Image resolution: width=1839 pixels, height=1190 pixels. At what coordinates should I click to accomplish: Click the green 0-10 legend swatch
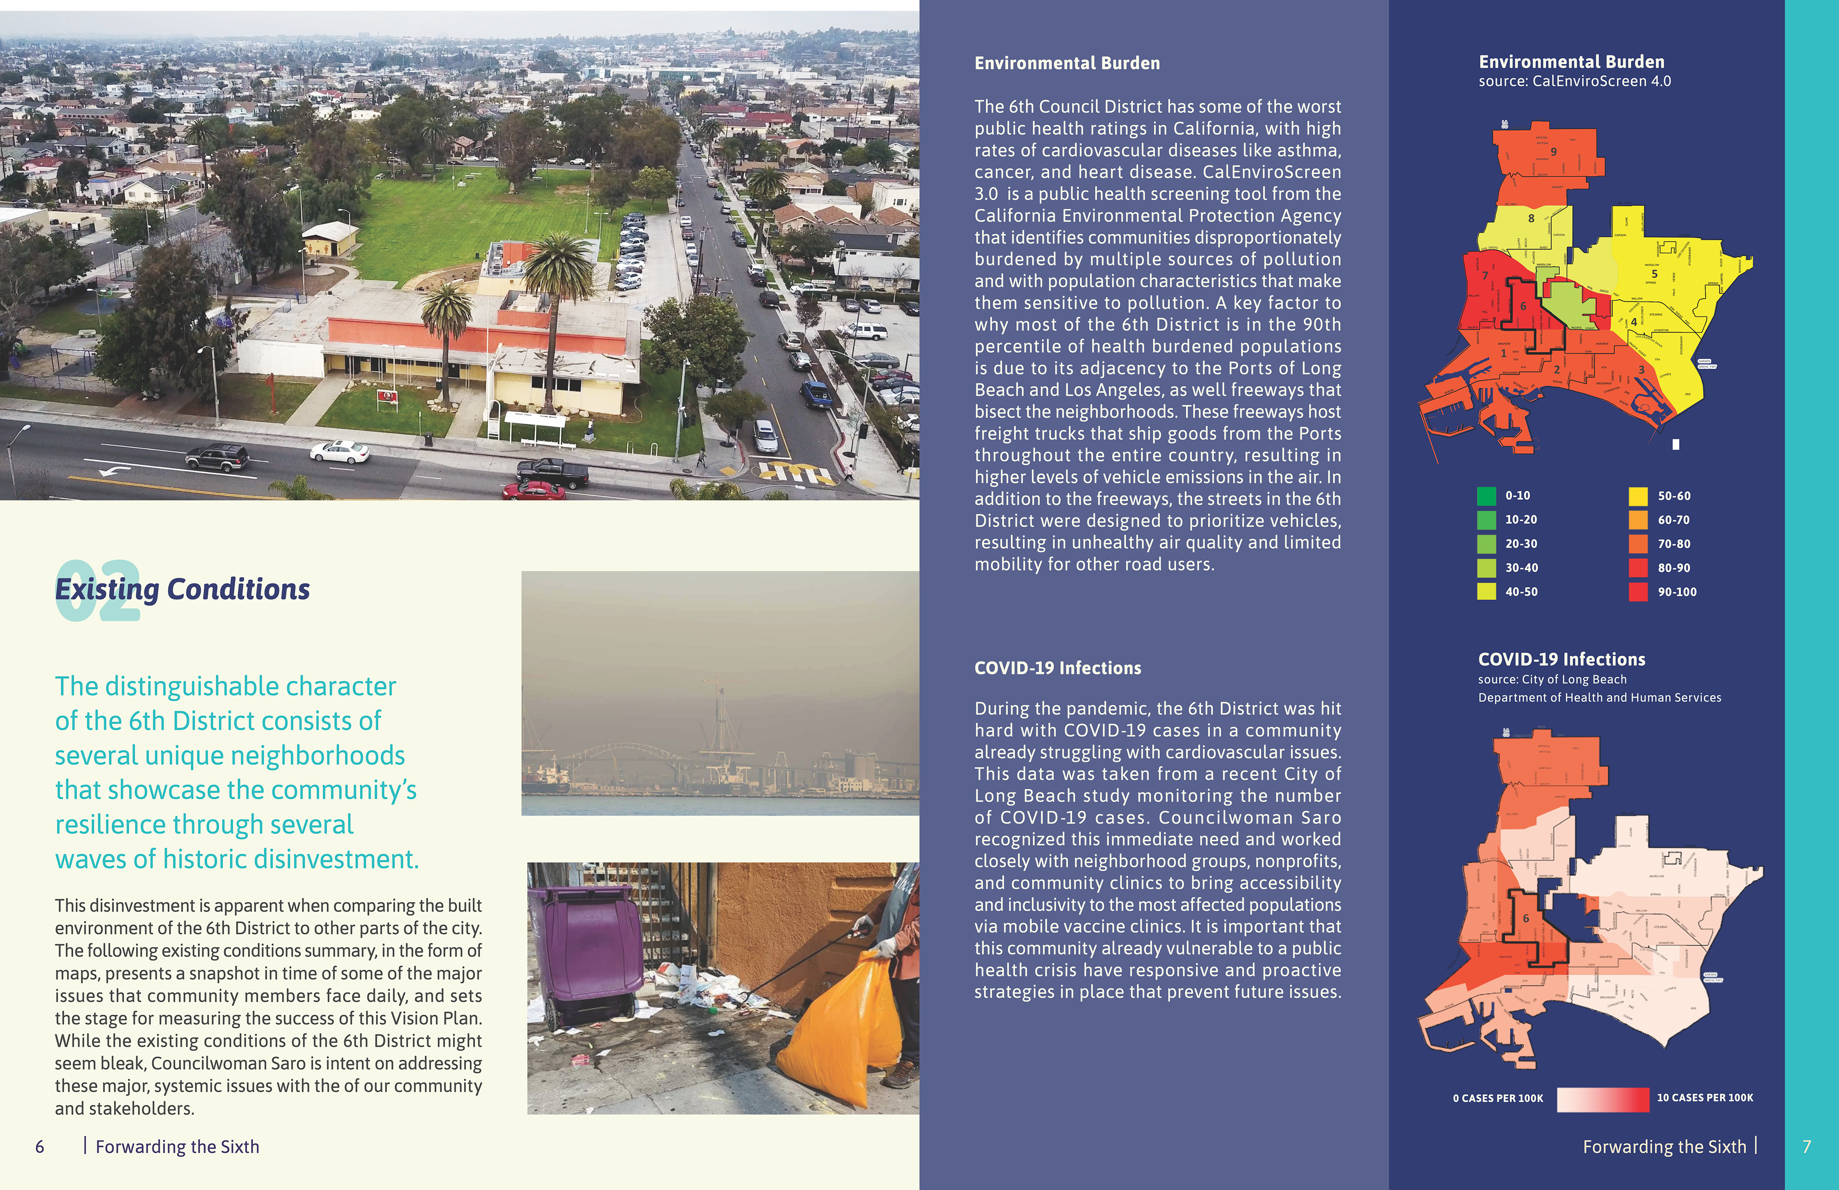pos(1486,496)
